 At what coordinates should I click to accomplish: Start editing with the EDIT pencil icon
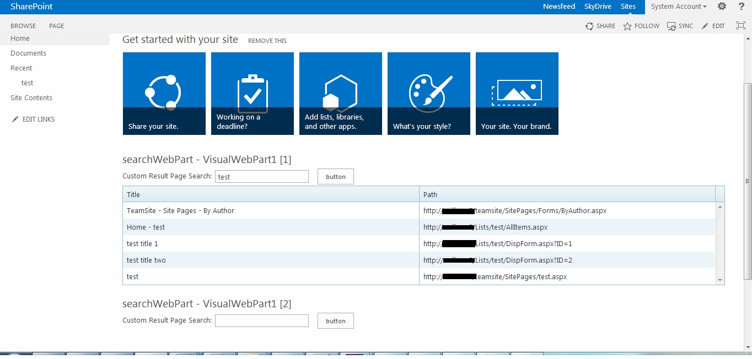point(713,26)
